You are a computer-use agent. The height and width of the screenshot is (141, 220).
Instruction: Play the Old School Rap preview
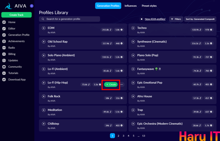[x=44, y=42]
